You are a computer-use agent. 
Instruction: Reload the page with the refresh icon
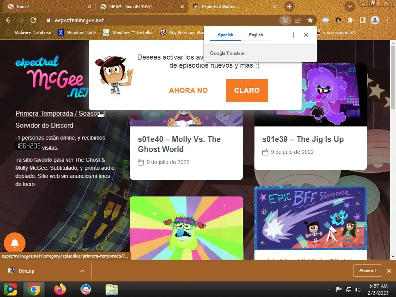[x=33, y=20]
